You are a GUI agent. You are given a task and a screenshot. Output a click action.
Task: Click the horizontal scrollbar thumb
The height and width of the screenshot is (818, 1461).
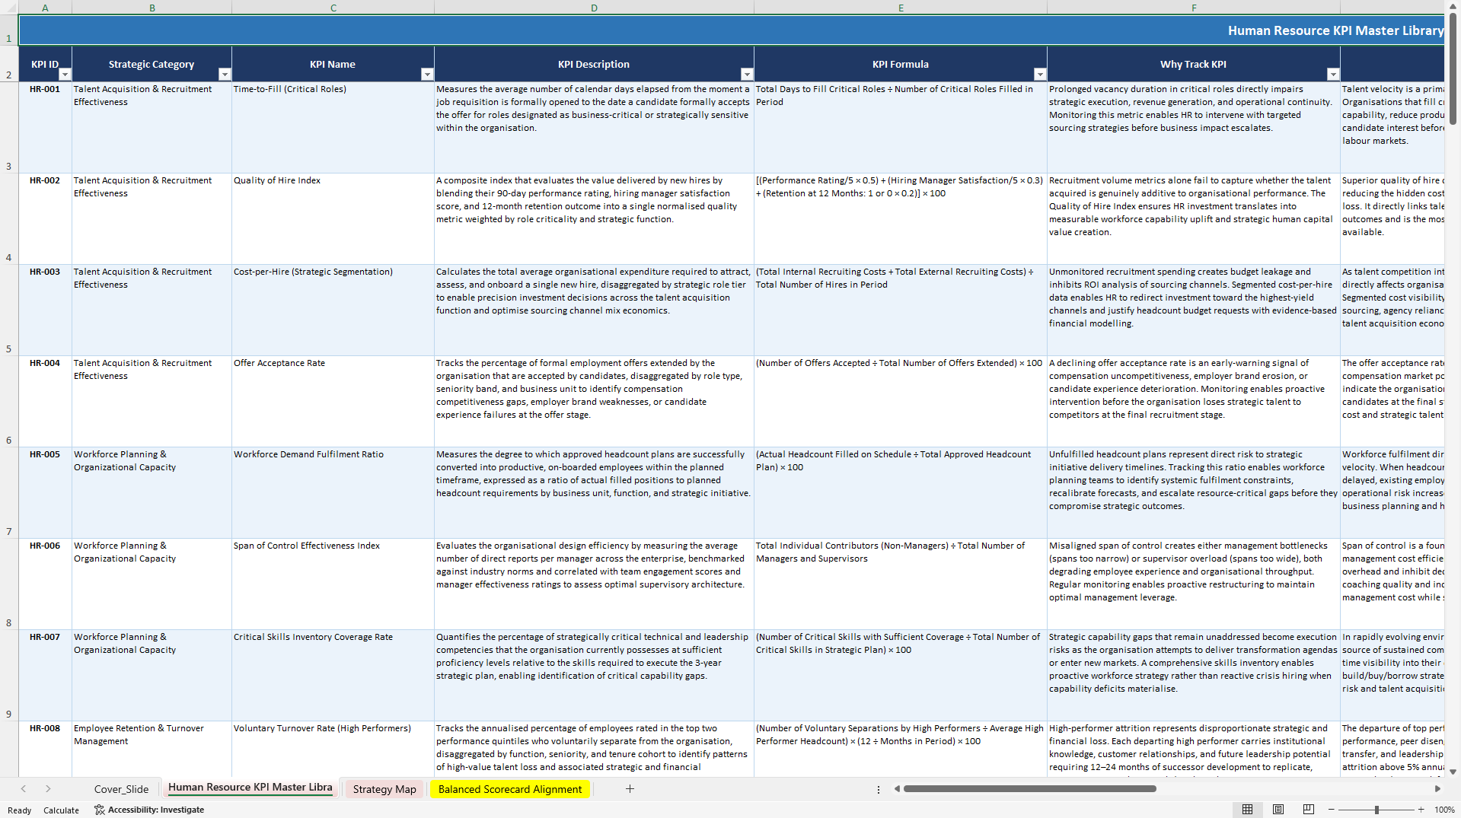pos(1029,789)
